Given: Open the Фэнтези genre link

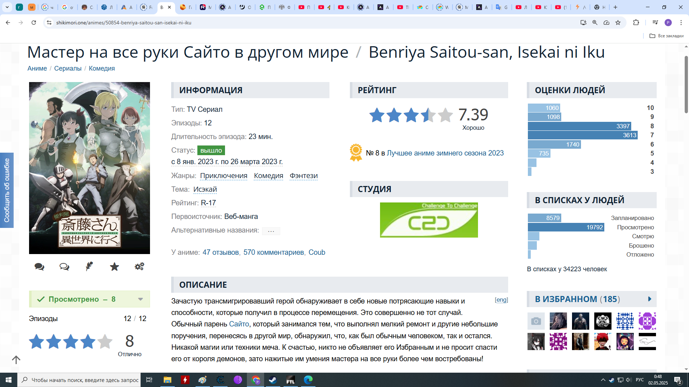Looking at the screenshot, I should (304, 176).
